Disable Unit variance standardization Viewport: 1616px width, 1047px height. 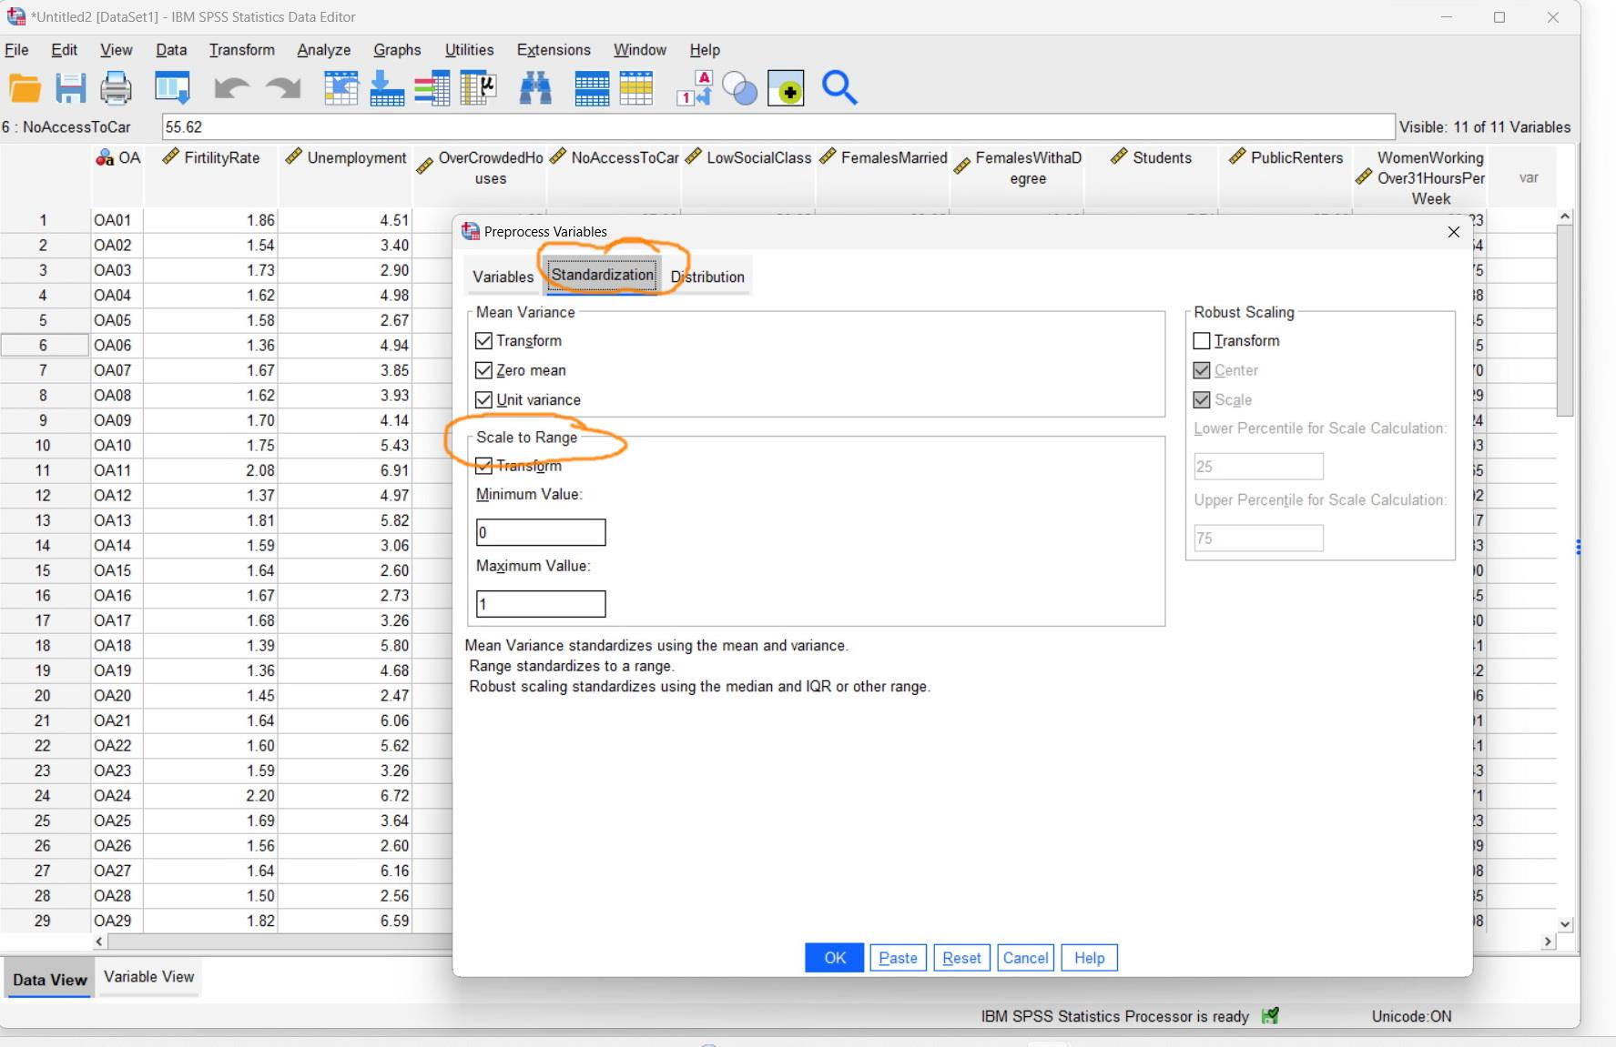pyautogui.click(x=483, y=399)
